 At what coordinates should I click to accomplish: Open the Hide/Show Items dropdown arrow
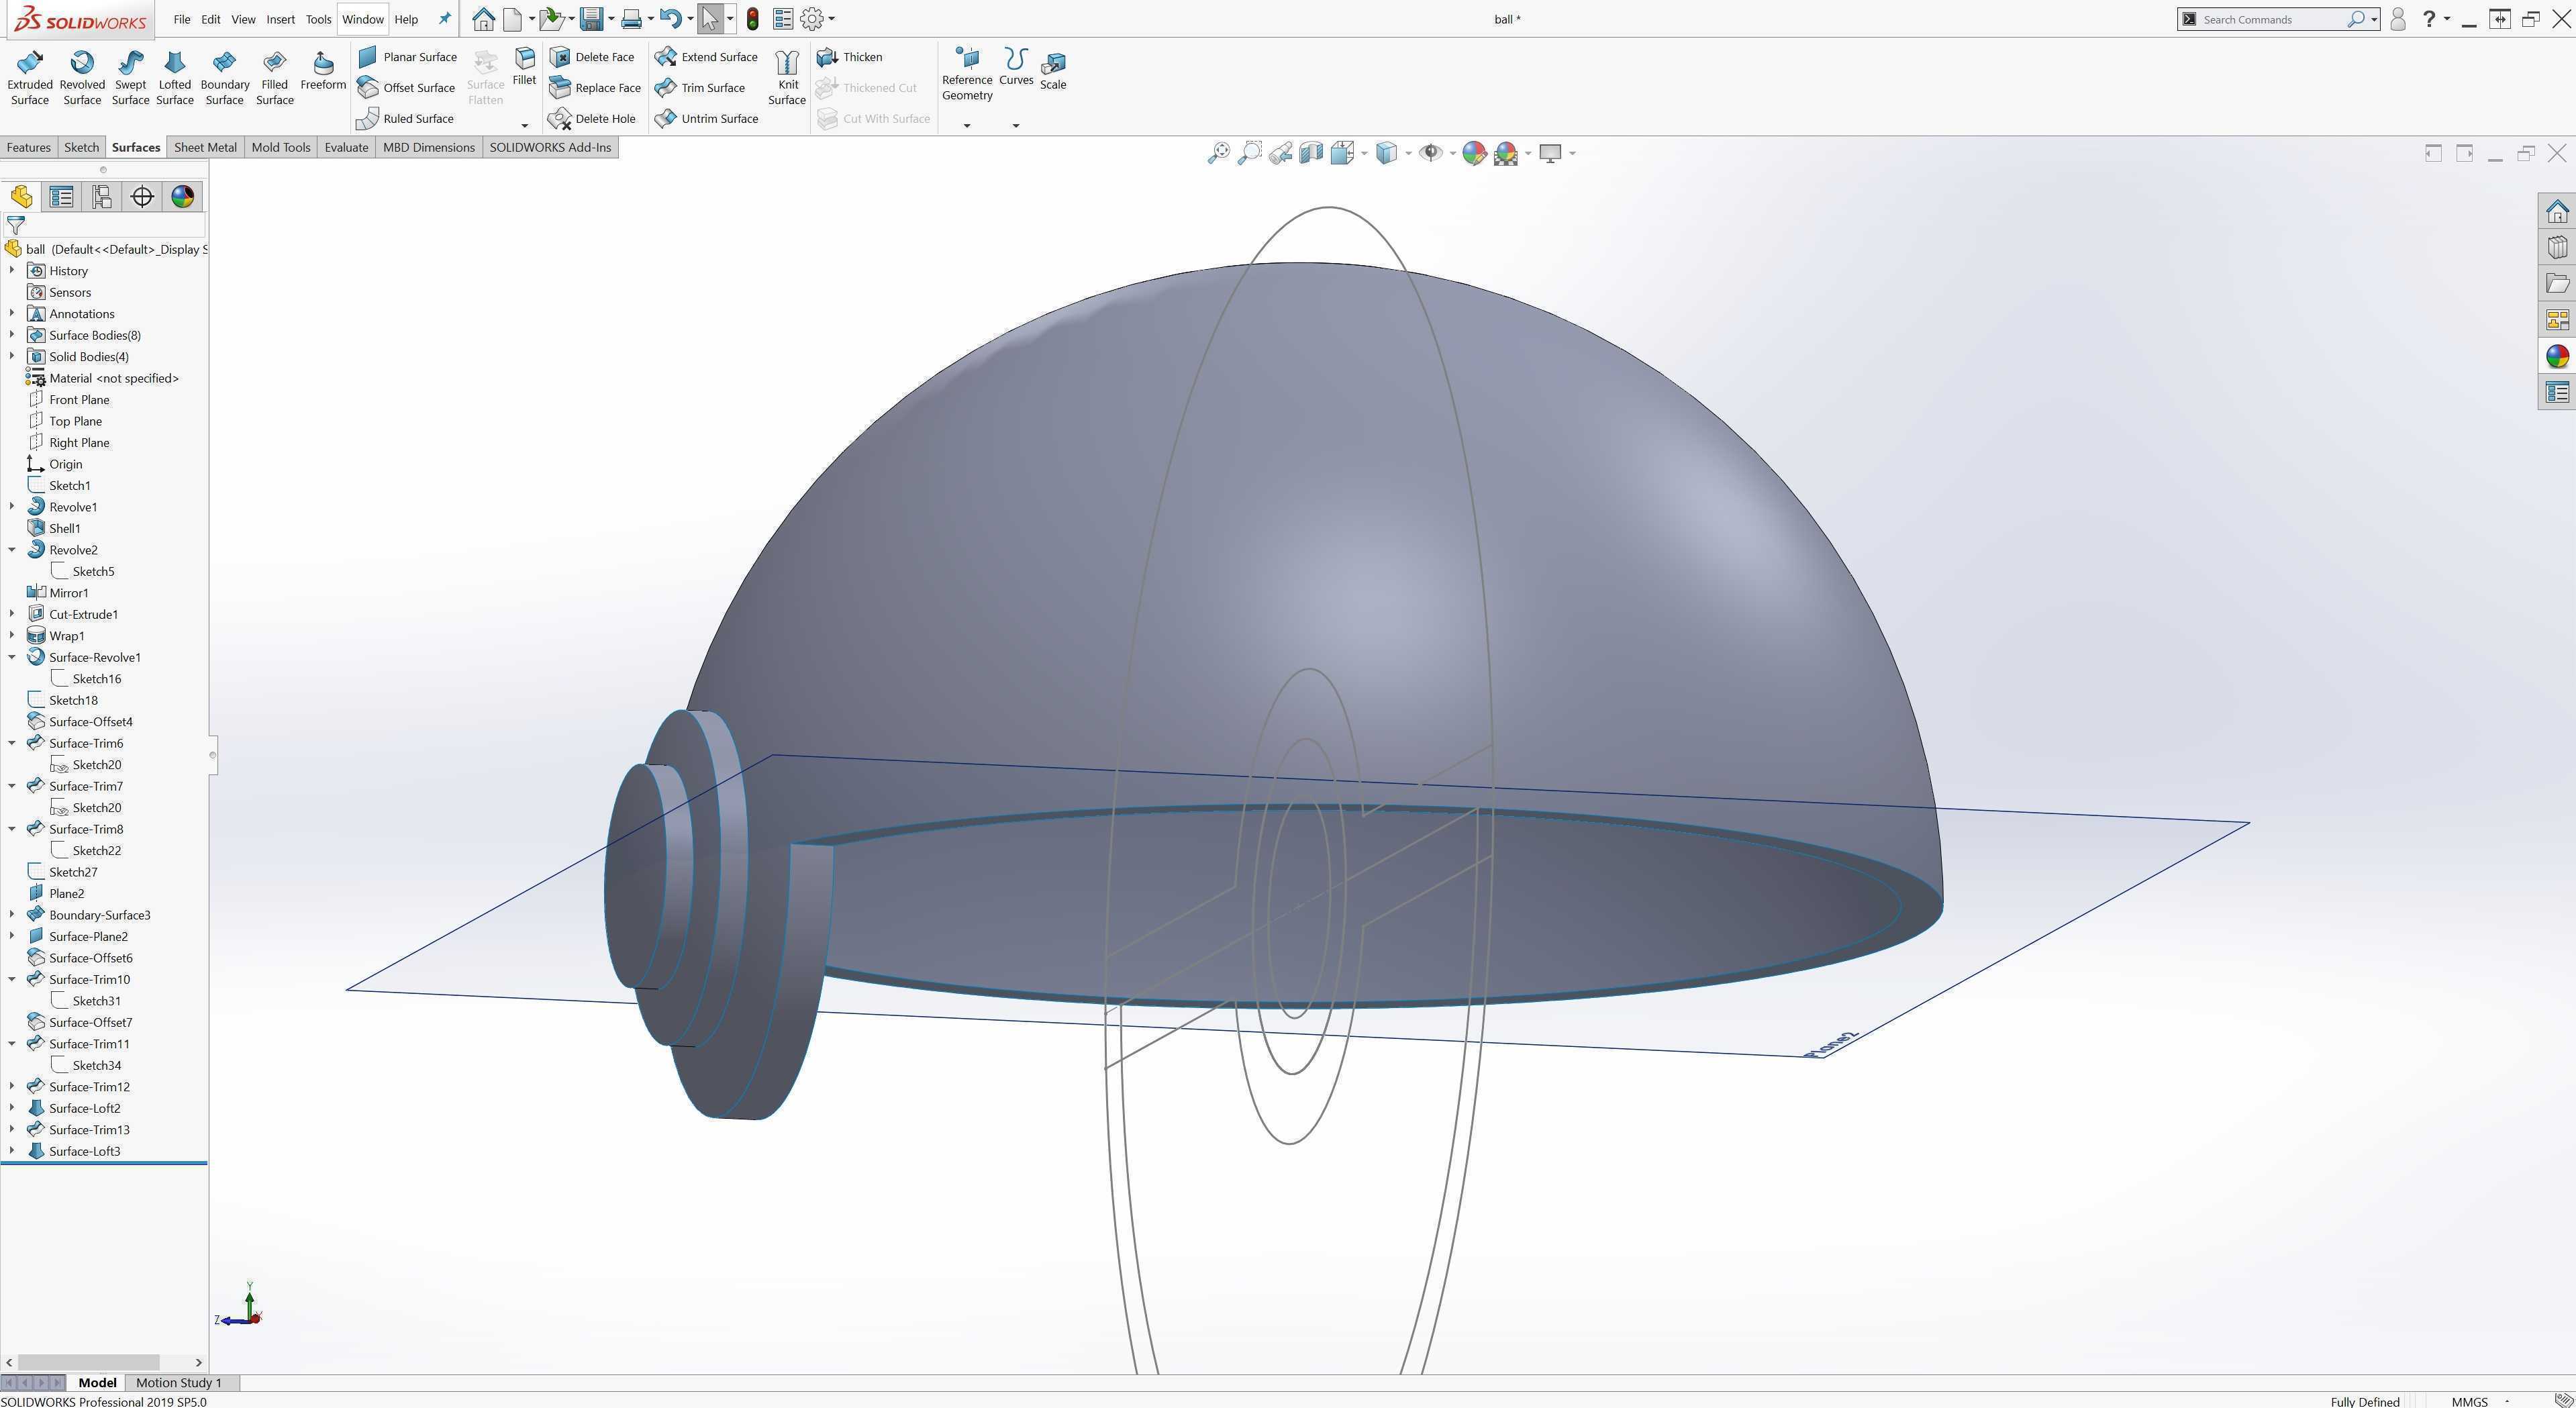click(1453, 153)
